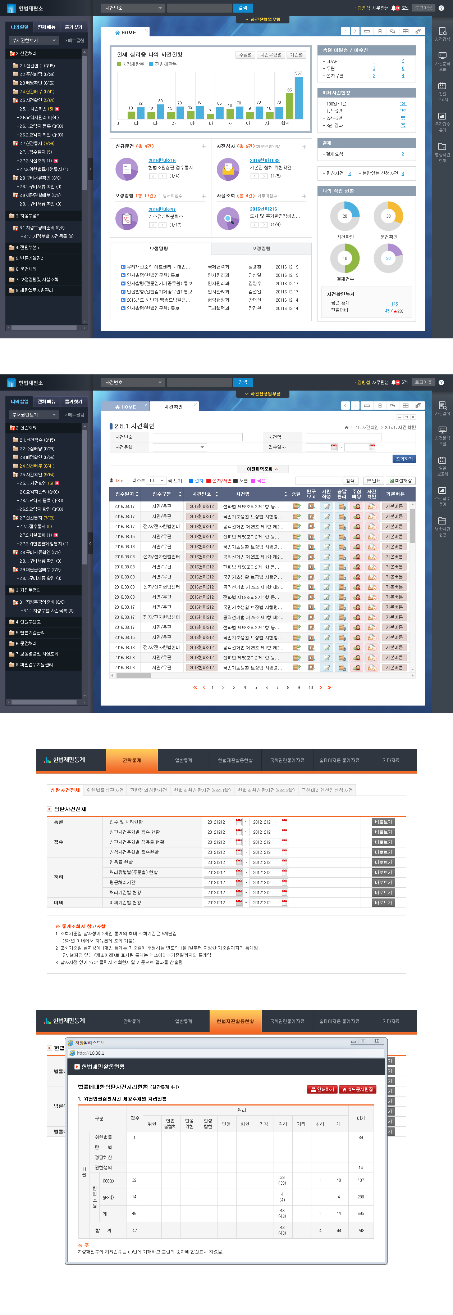
Task: Click the notification bell icon on HOME dashboard screen
Action: (393, 8)
